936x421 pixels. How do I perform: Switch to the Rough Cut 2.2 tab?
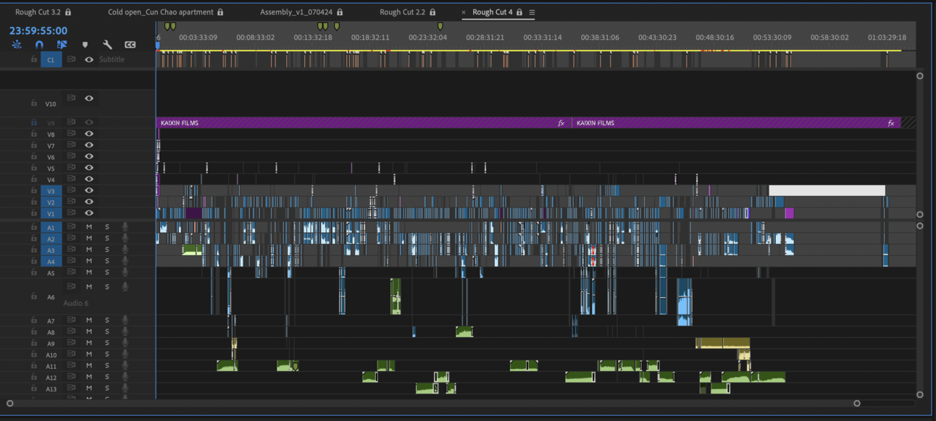click(402, 12)
